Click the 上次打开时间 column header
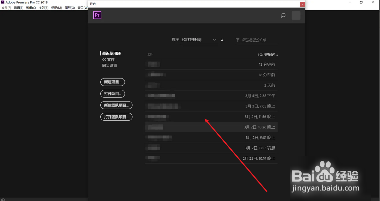 pos(268,55)
